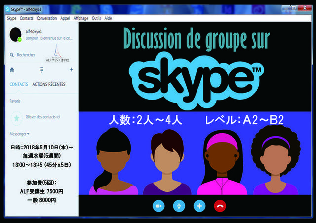Go to the Skype home icon
316x223 pixels.
(12, 70)
